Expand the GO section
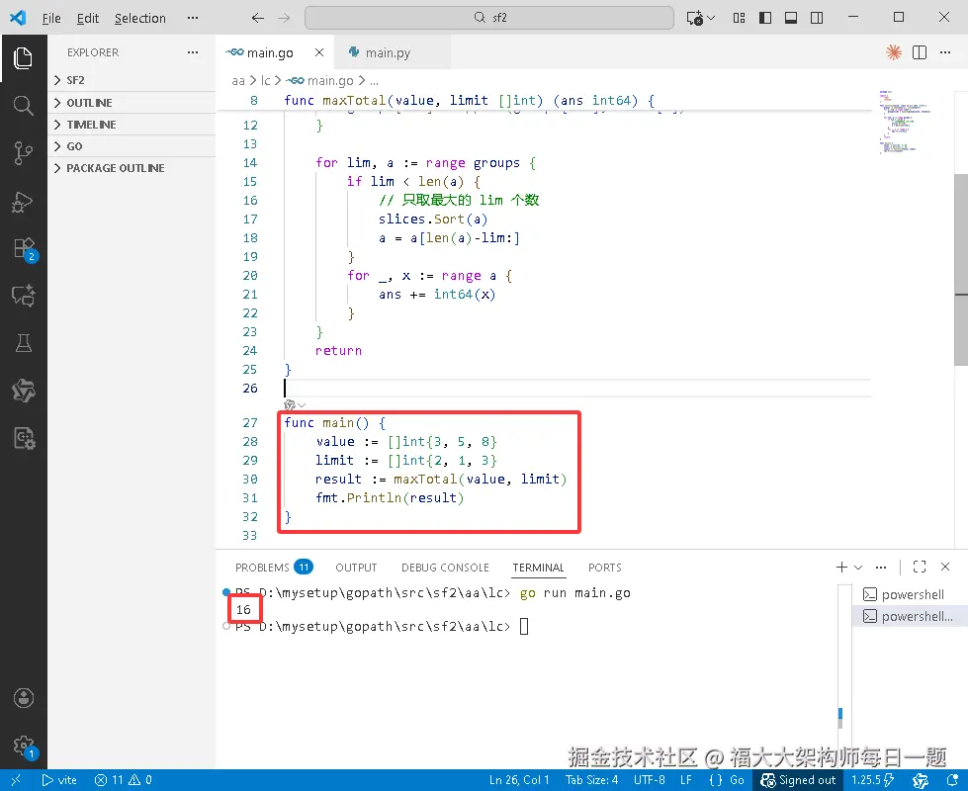The width and height of the screenshot is (968, 791). [132, 146]
